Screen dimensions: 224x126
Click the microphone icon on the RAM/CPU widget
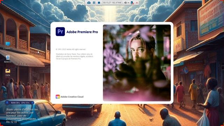7,103
